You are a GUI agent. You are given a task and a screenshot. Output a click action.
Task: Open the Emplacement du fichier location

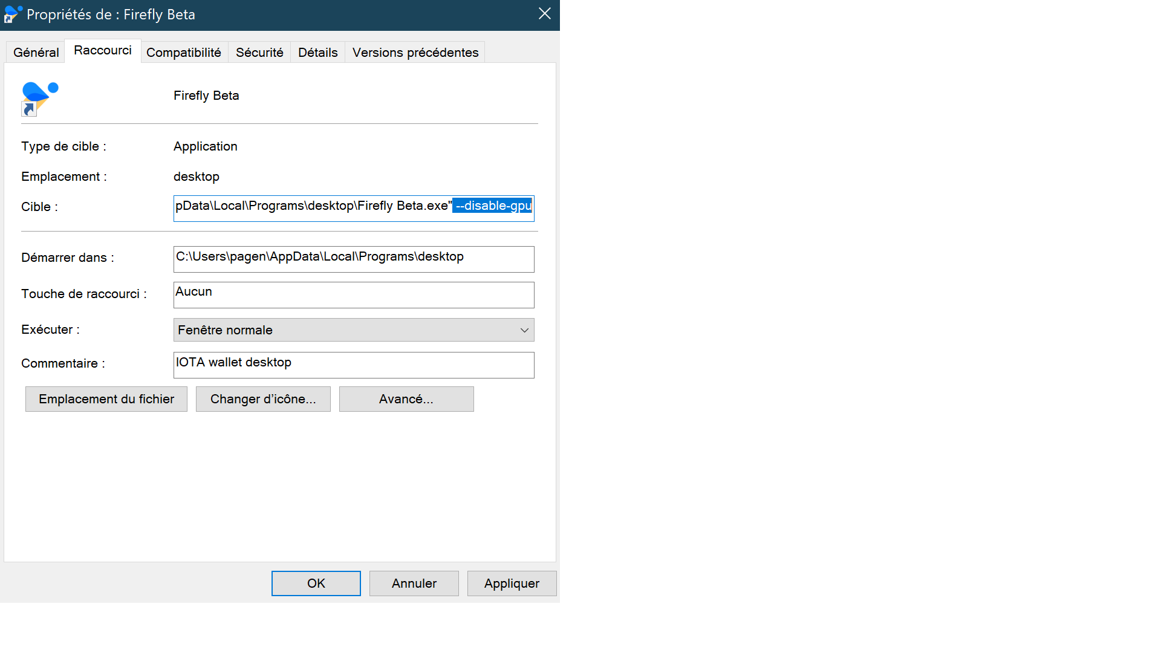(x=106, y=398)
